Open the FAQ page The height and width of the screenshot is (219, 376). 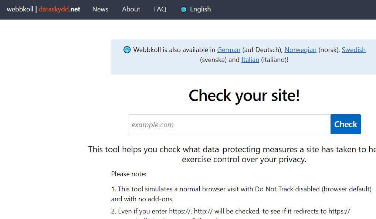160,9
